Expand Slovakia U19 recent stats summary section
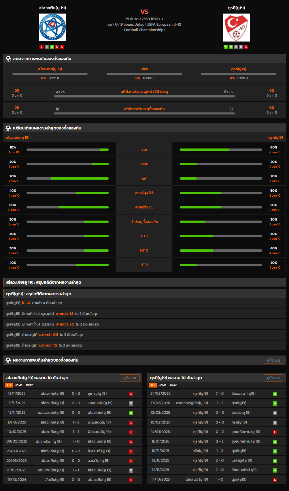This screenshot has width=289, height=491. (x=144, y=283)
